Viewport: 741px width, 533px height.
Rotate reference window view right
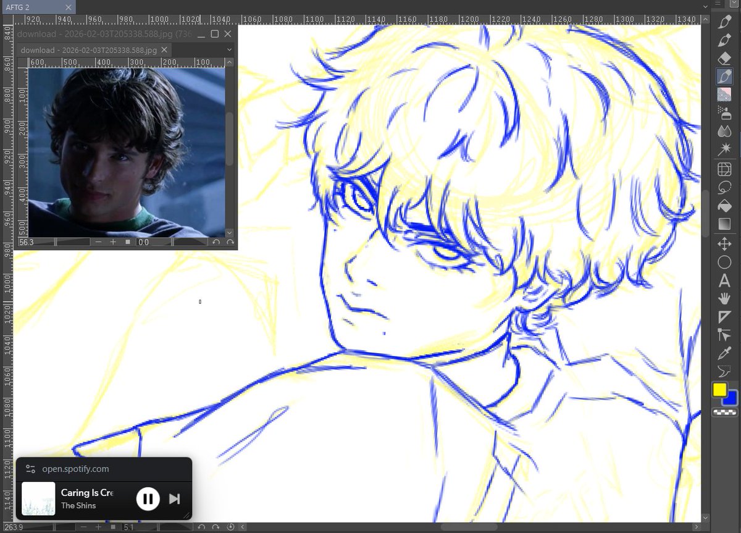[230, 243]
